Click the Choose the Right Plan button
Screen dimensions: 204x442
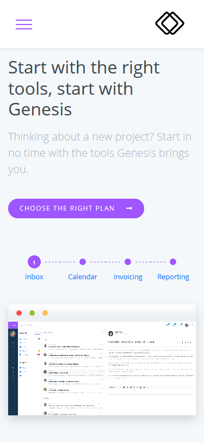(76, 208)
